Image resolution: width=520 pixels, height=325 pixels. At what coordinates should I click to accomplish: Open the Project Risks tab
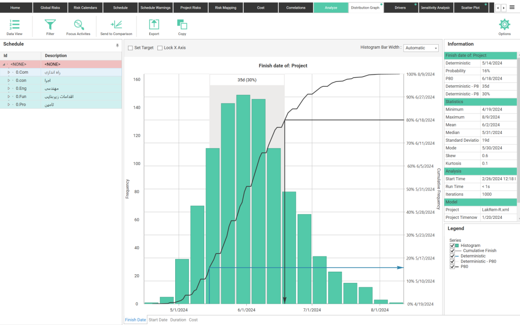(190, 8)
